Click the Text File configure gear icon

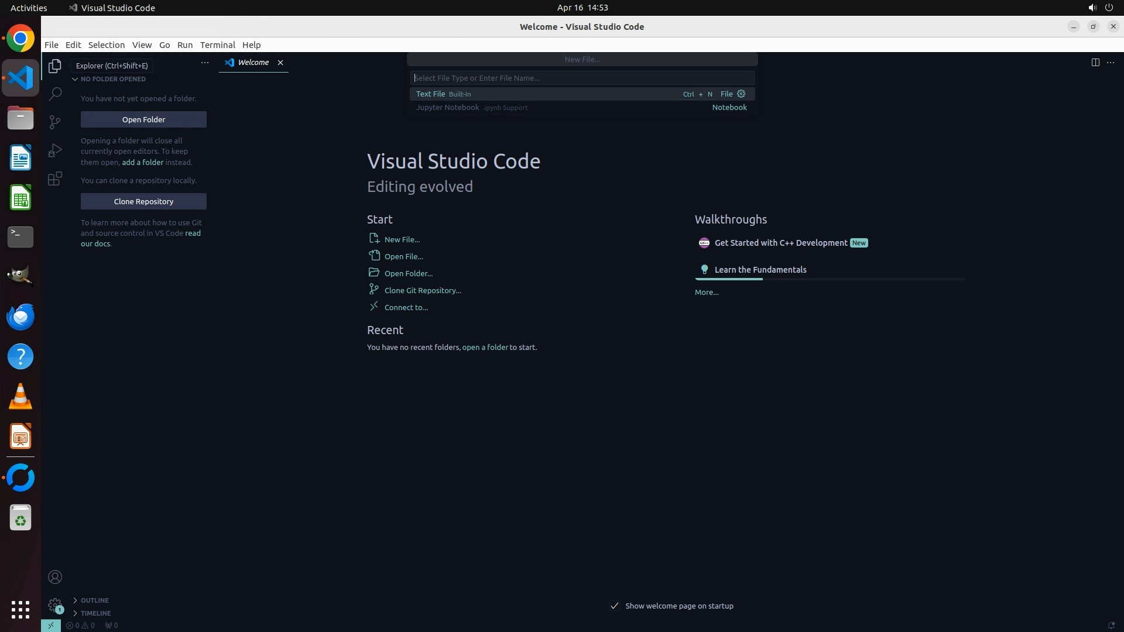pos(741,94)
